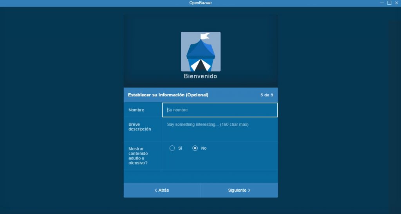Close the OpenBazaar window
Viewport: 401px width, 214px height.
(x=397, y=3)
